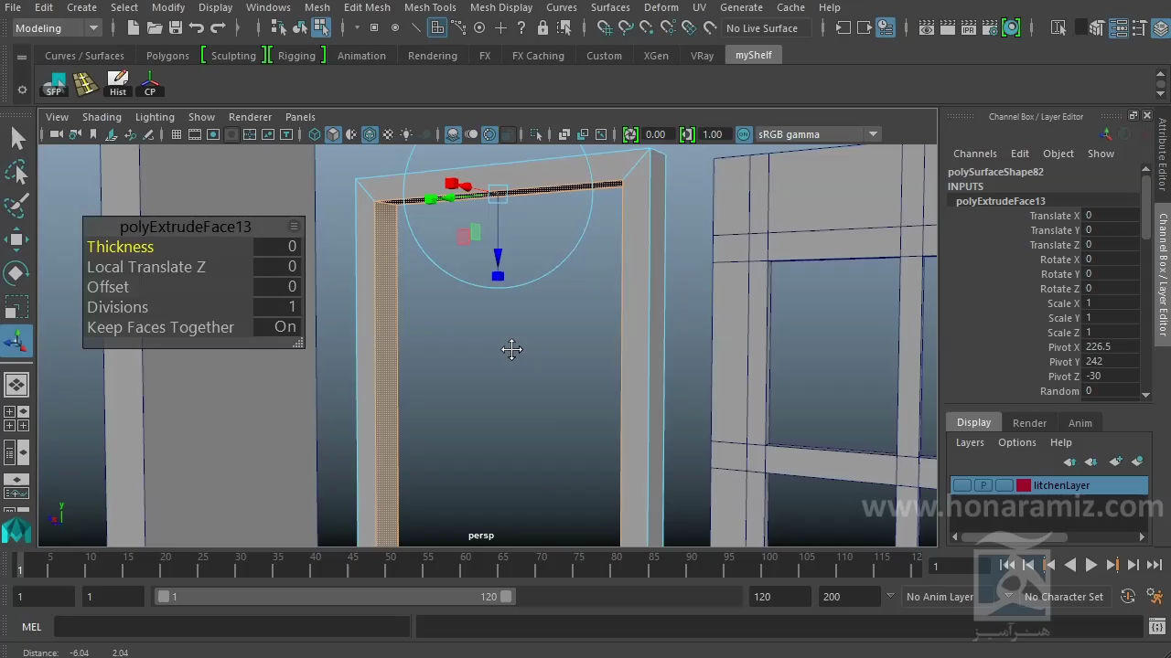Select the Paint Selection tool
This screenshot has width=1171, height=658.
tap(16, 207)
